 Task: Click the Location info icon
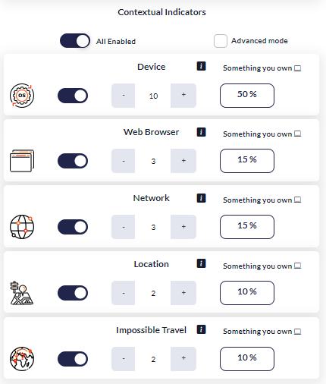(201, 263)
